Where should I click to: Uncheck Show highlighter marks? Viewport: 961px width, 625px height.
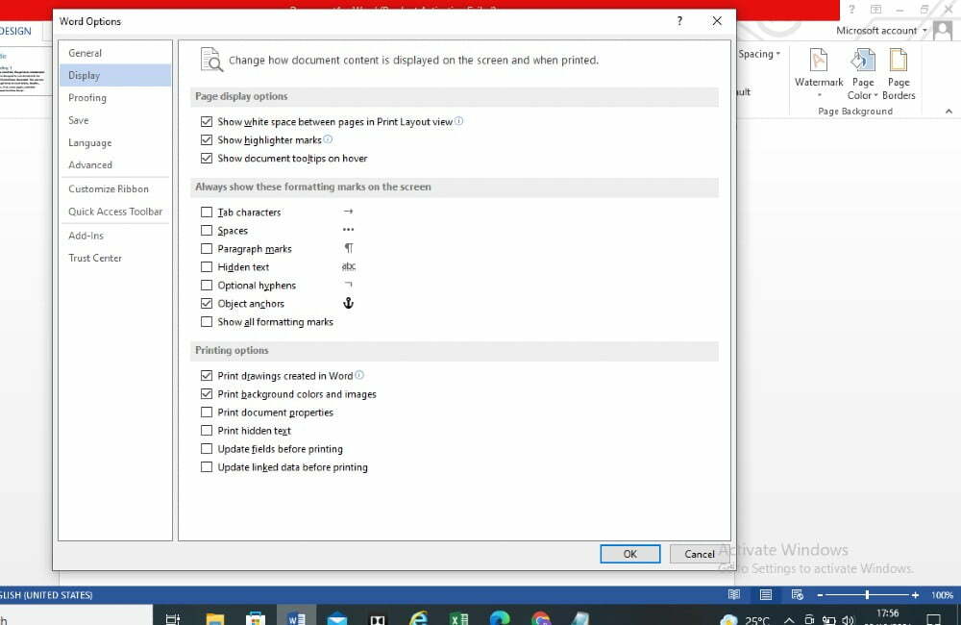[x=207, y=139]
